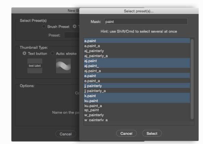Select the jj painterly preset
Viewport: 203px width, 144px height.
click(137, 86)
